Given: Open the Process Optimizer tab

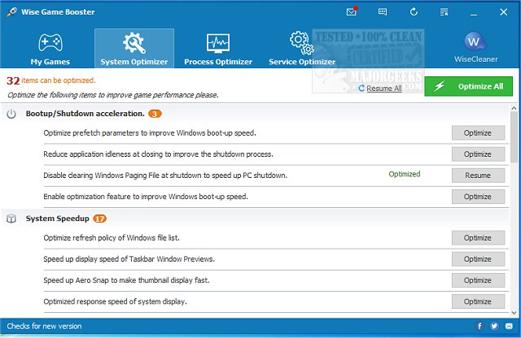Looking at the screenshot, I should tap(218, 49).
